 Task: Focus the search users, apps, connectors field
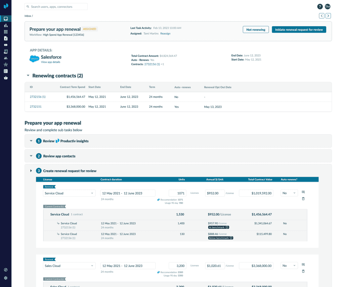56,7
